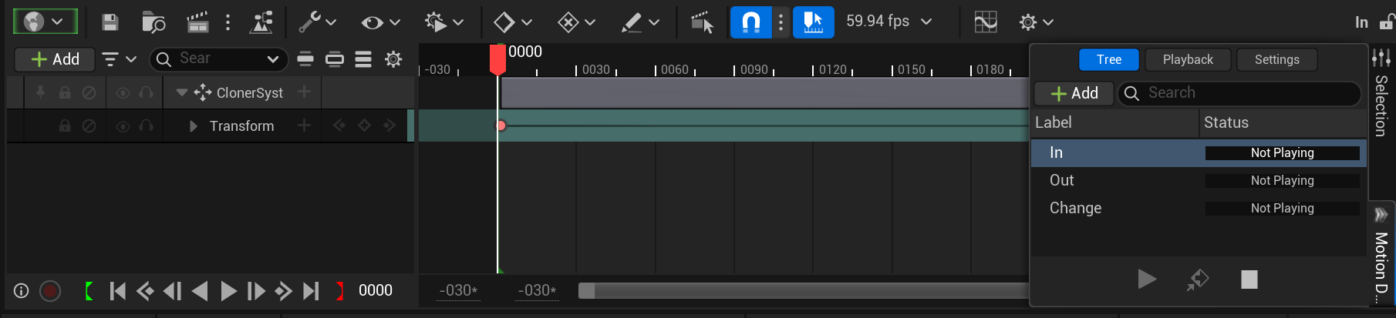Viewport: 1396px width, 318px height.
Task: Click the timeline horizontal scrollbar handle
Action: point(587,291)
